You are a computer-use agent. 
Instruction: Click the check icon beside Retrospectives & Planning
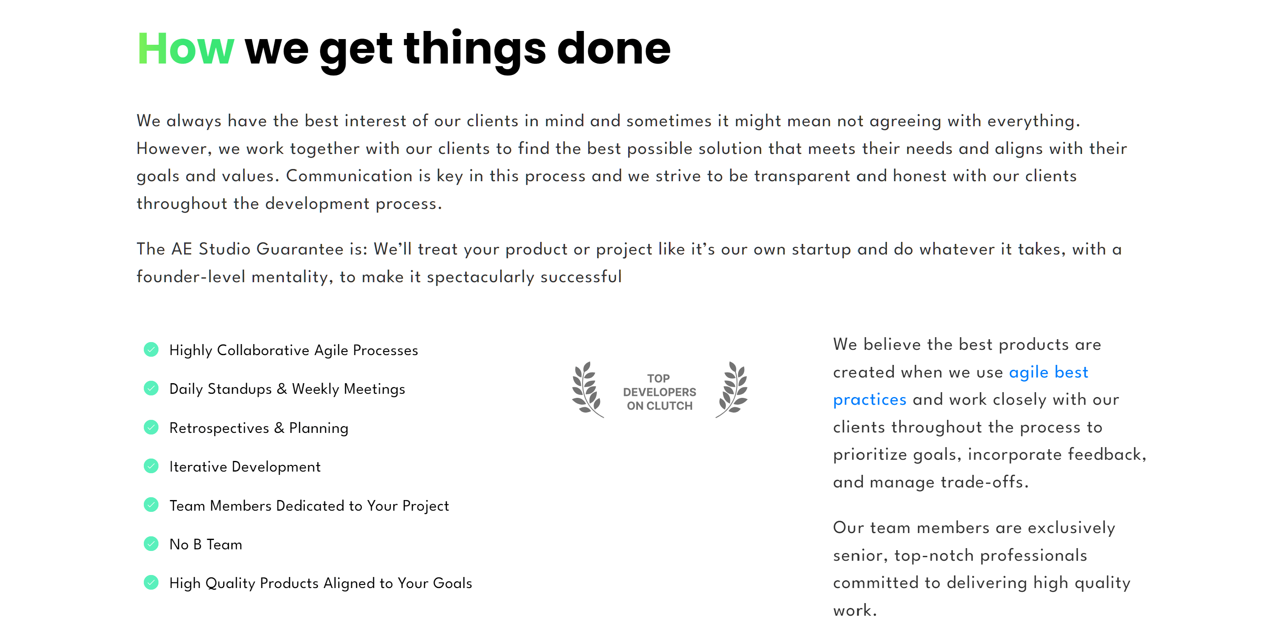point(151,427)
